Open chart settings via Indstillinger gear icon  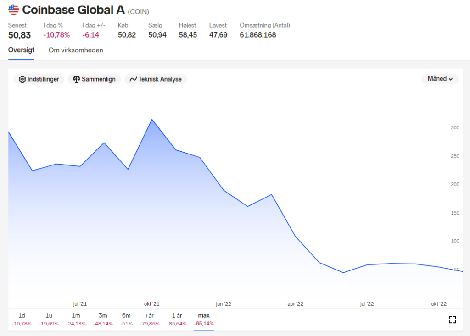(x=22, y=79)
